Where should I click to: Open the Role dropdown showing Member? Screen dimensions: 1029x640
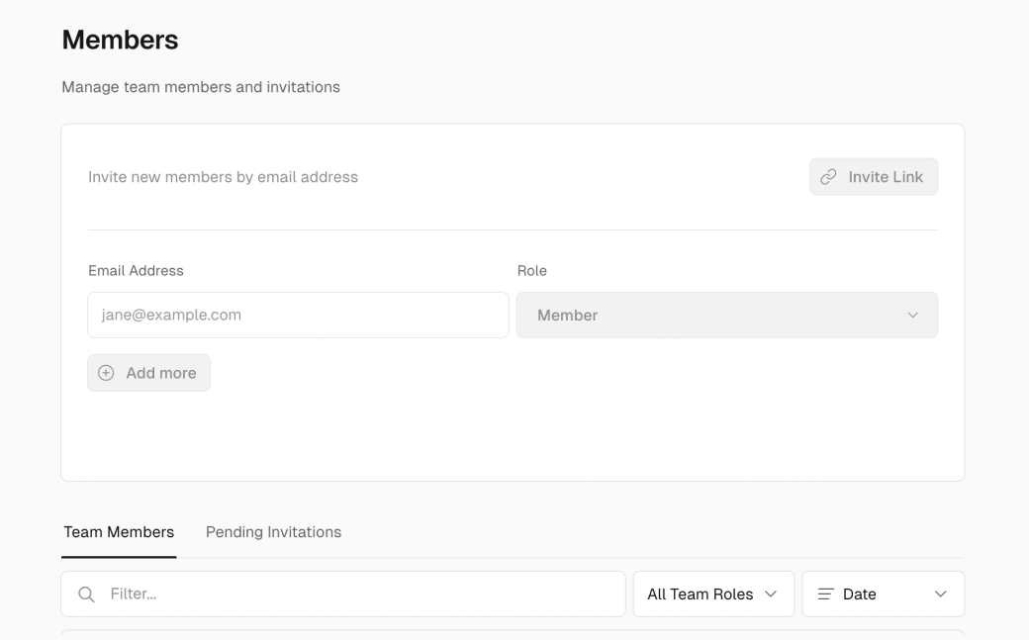click(727, 315)
